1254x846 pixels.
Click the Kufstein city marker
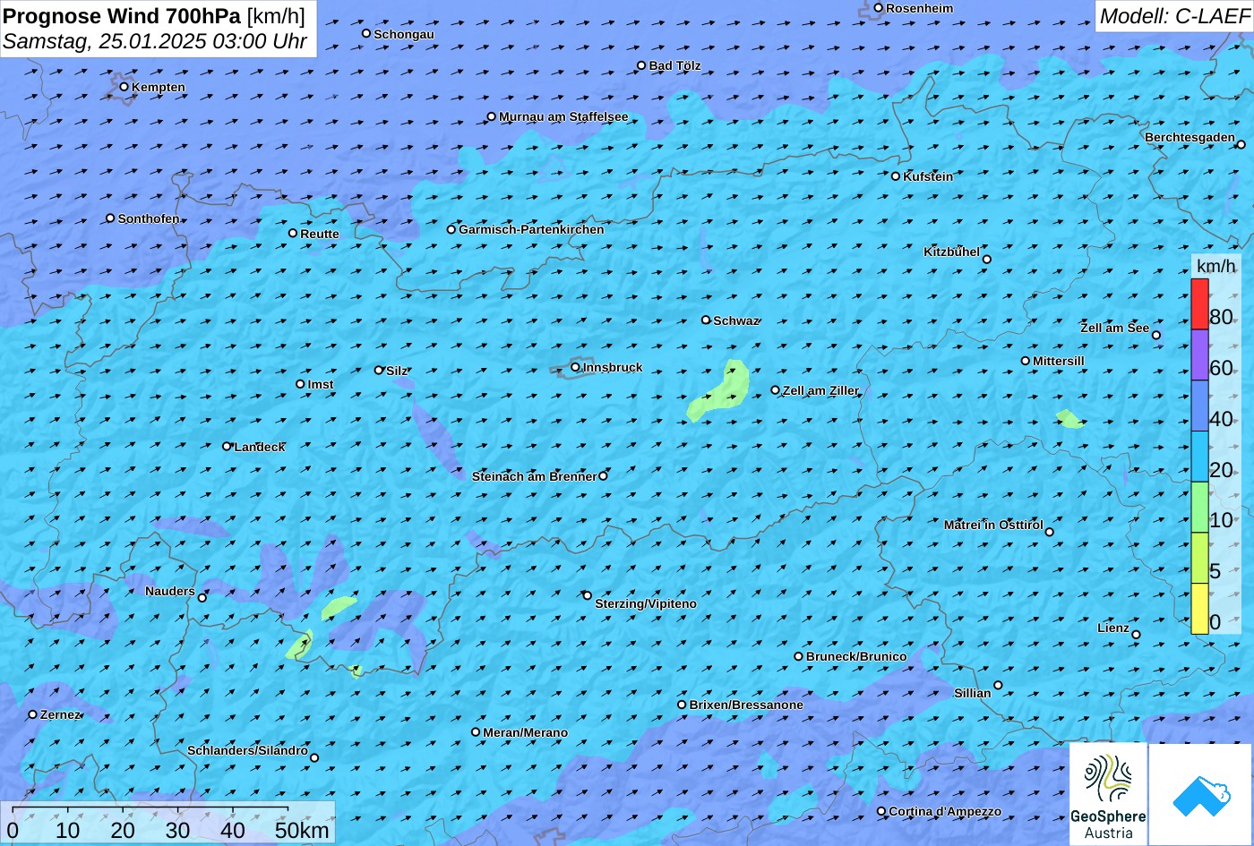896,176
